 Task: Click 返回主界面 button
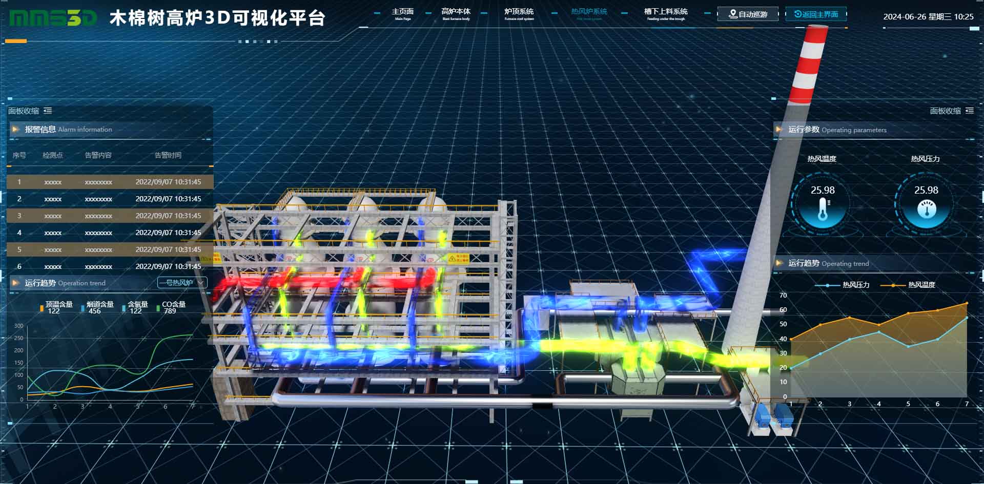[816, 14]
